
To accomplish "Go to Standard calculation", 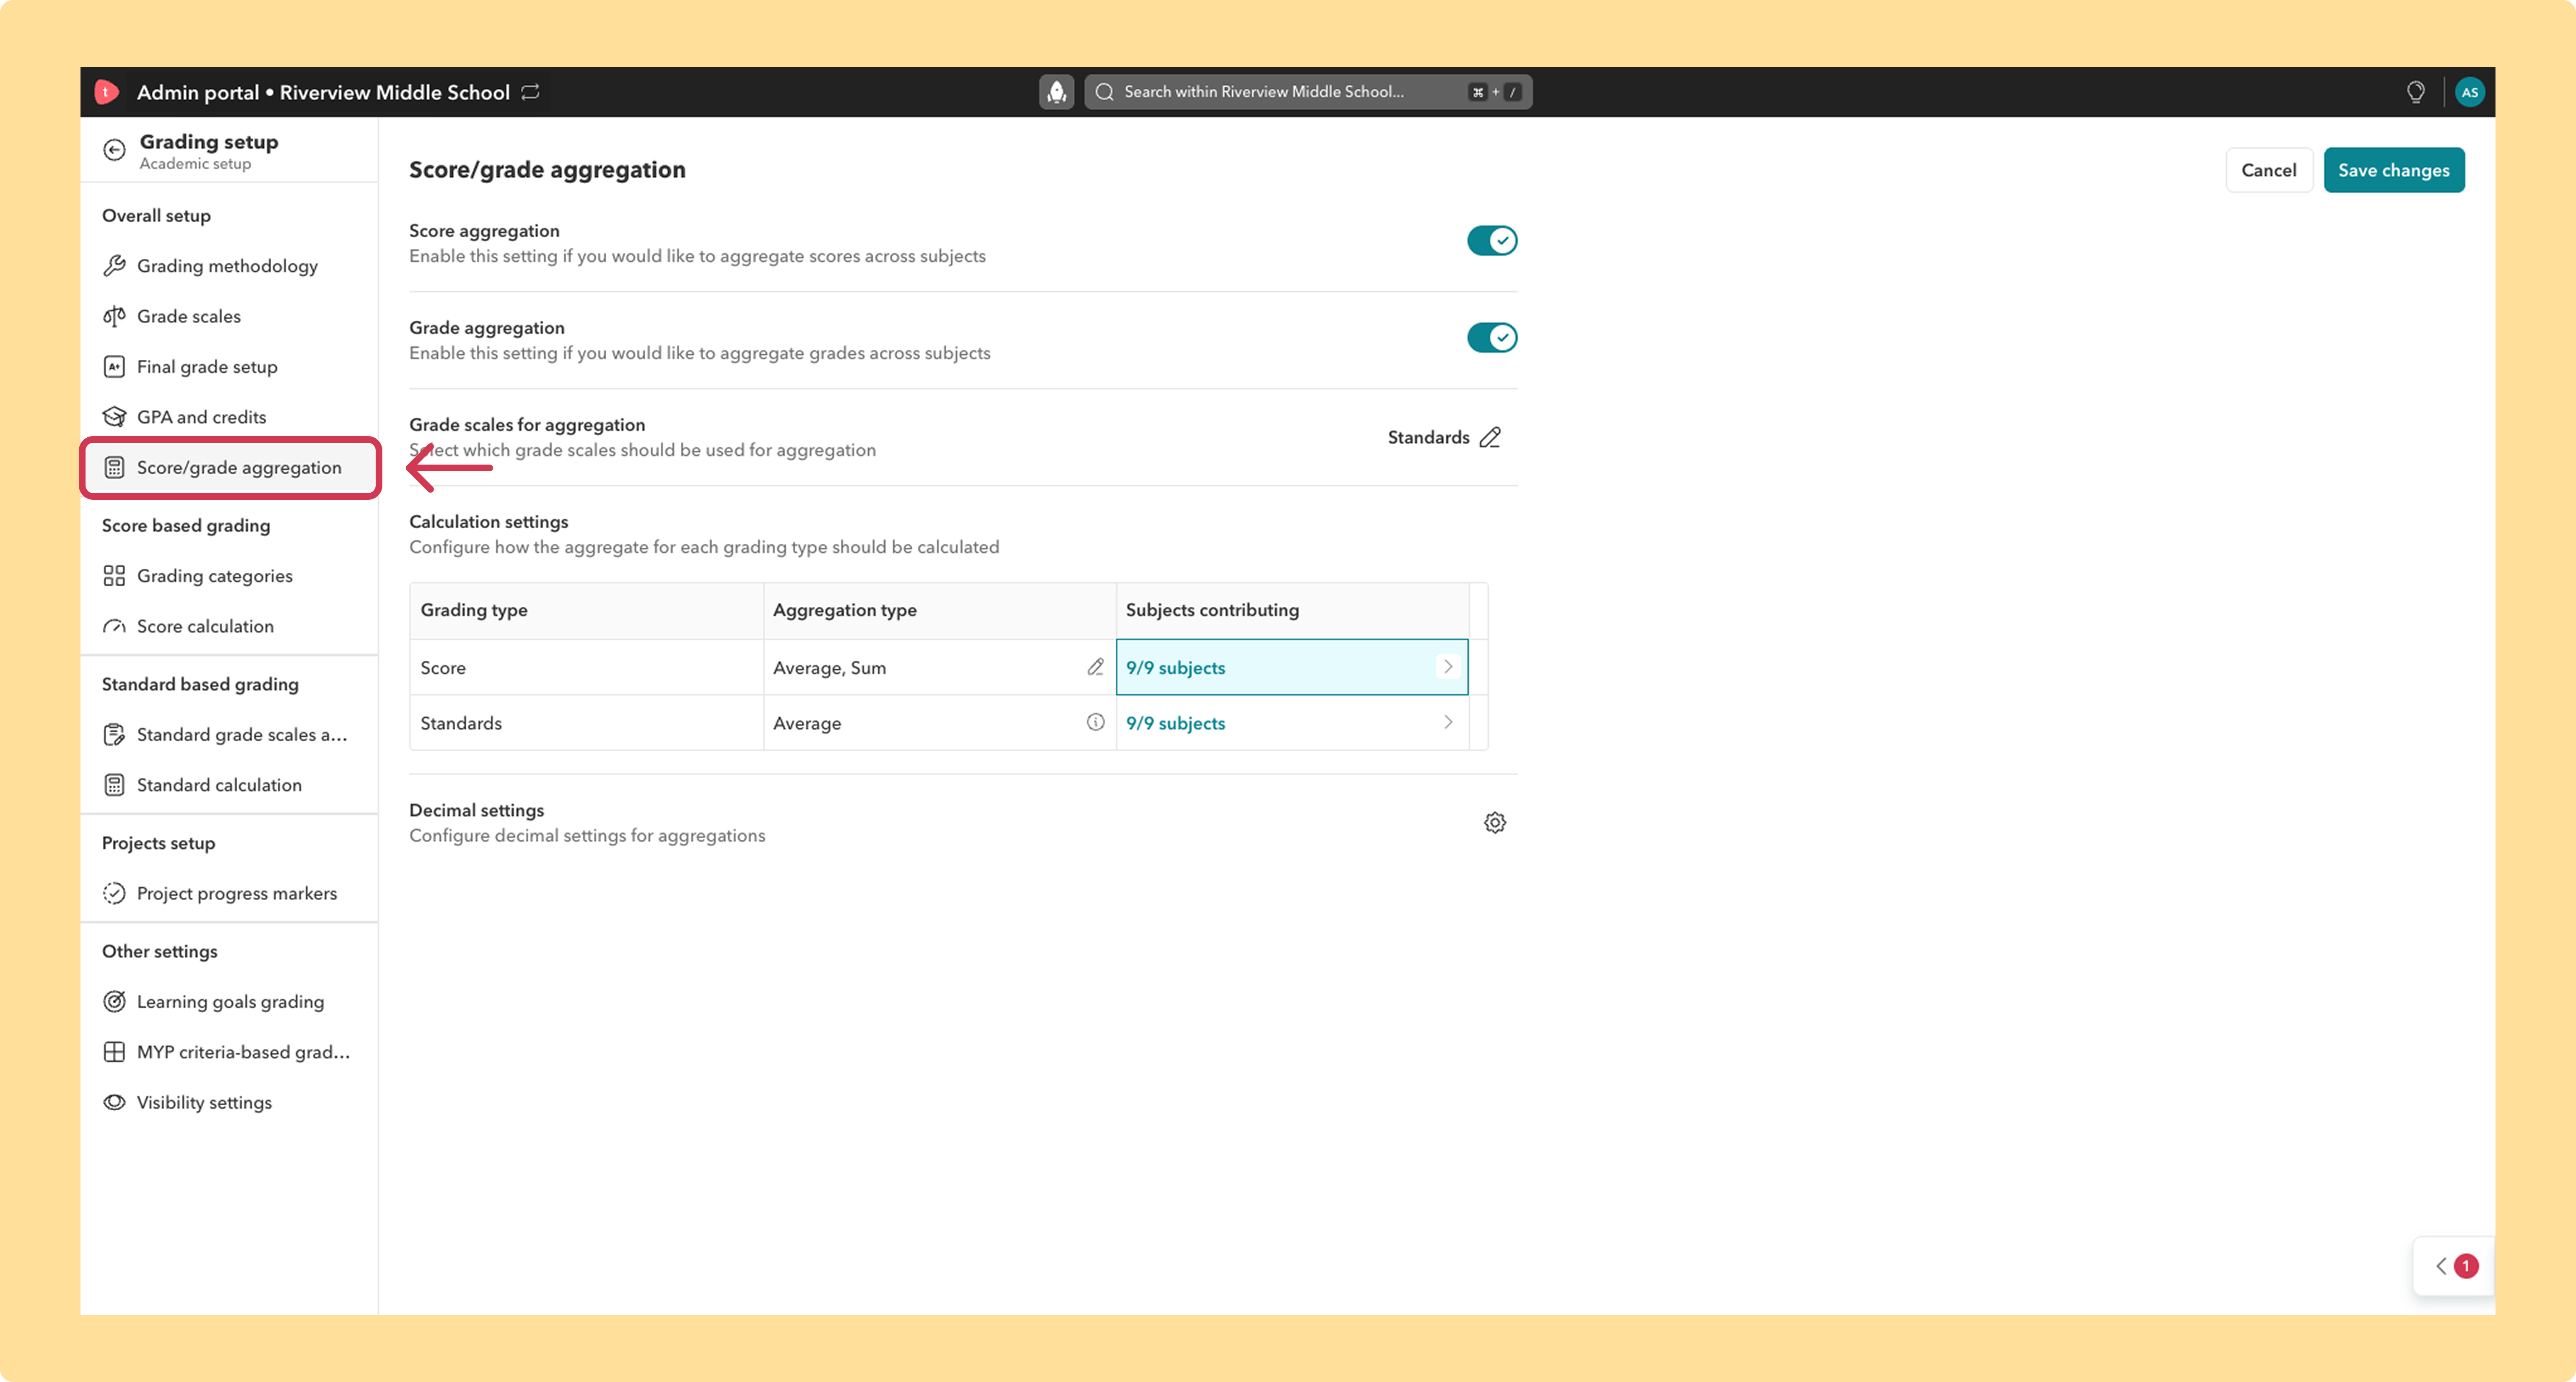I will [229, 785].
